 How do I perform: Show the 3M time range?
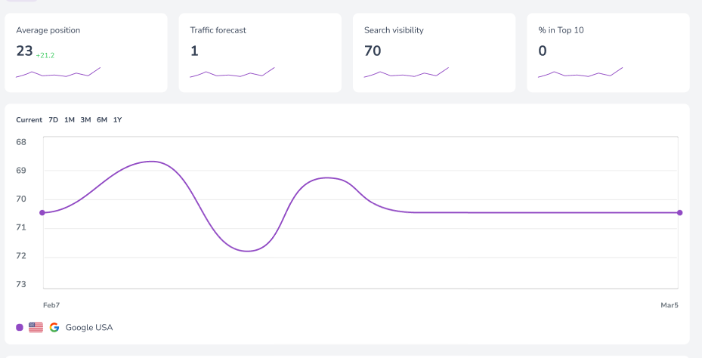coord(85,120)
